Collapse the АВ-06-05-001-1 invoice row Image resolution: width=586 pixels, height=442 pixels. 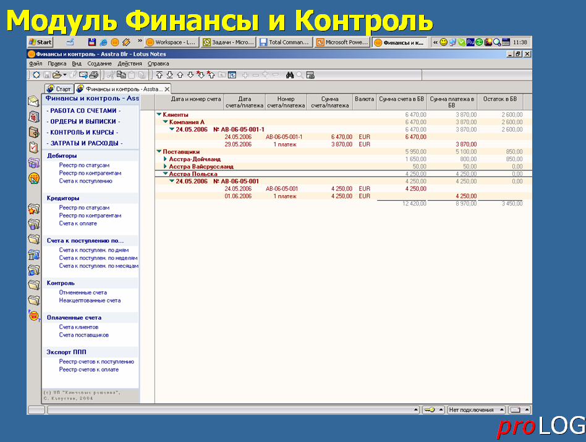(172, 129)
